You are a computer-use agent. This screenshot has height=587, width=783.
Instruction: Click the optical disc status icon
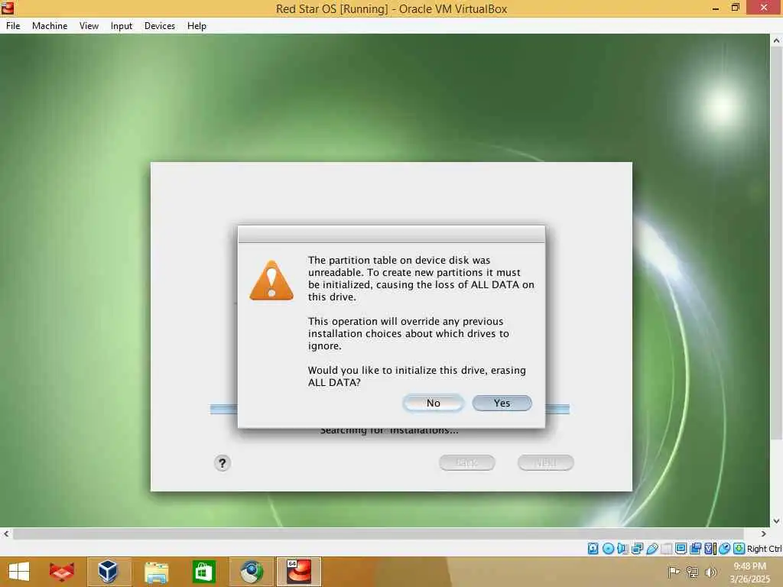tap(608, 549)
